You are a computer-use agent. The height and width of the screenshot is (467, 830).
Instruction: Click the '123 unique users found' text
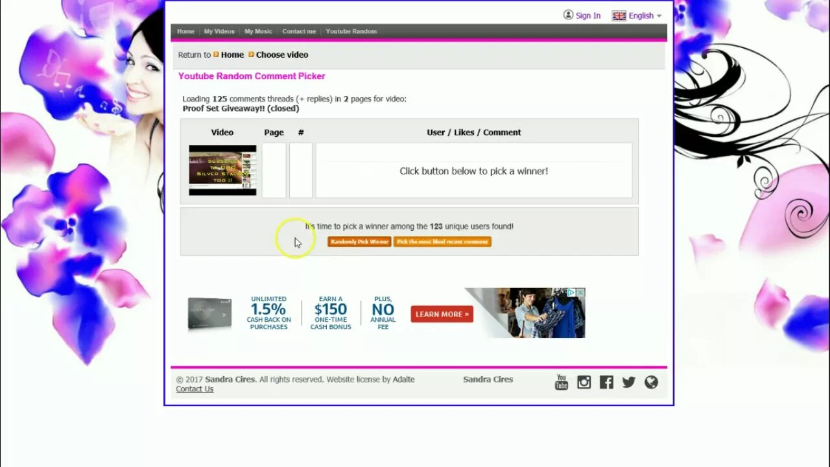(471, 226)
